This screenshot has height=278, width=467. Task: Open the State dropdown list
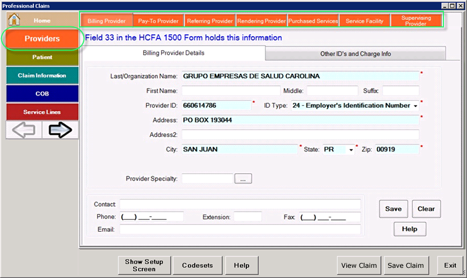pyautogui.click(x=351, y=149)
